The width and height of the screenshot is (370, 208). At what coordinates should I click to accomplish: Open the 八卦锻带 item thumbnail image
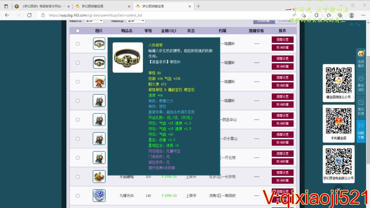127,57
